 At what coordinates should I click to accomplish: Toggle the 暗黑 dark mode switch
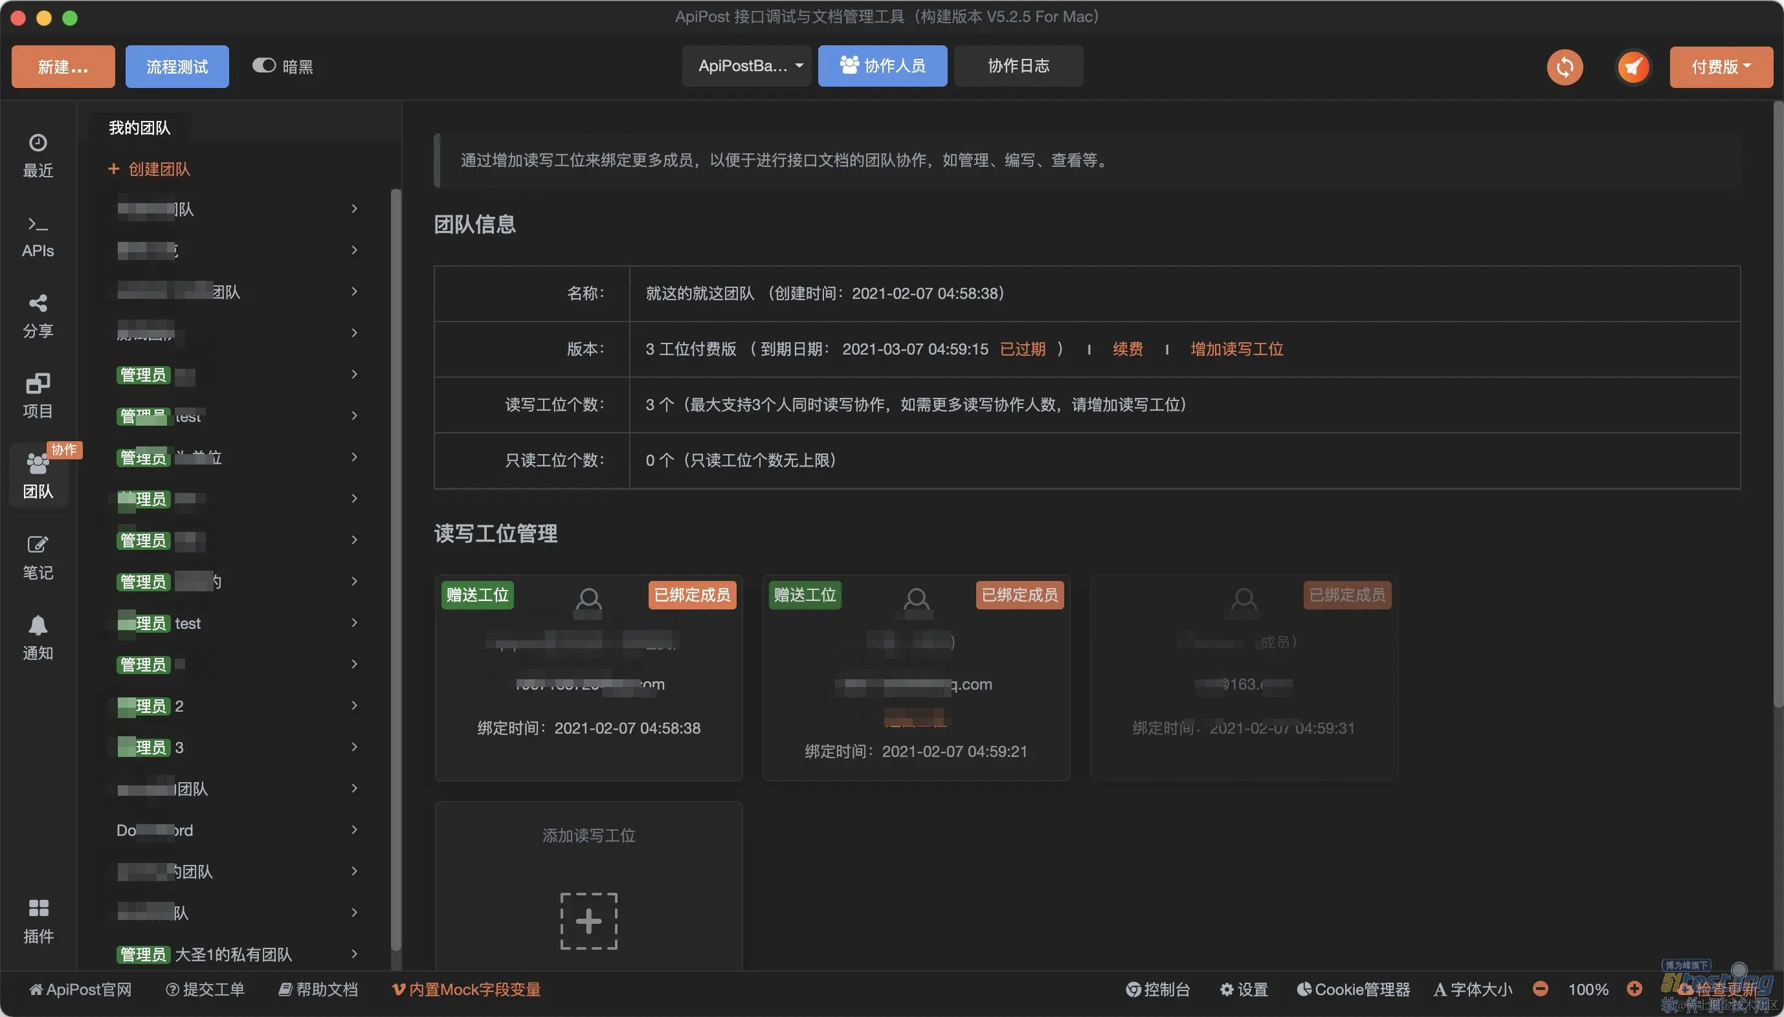(264, 65)
